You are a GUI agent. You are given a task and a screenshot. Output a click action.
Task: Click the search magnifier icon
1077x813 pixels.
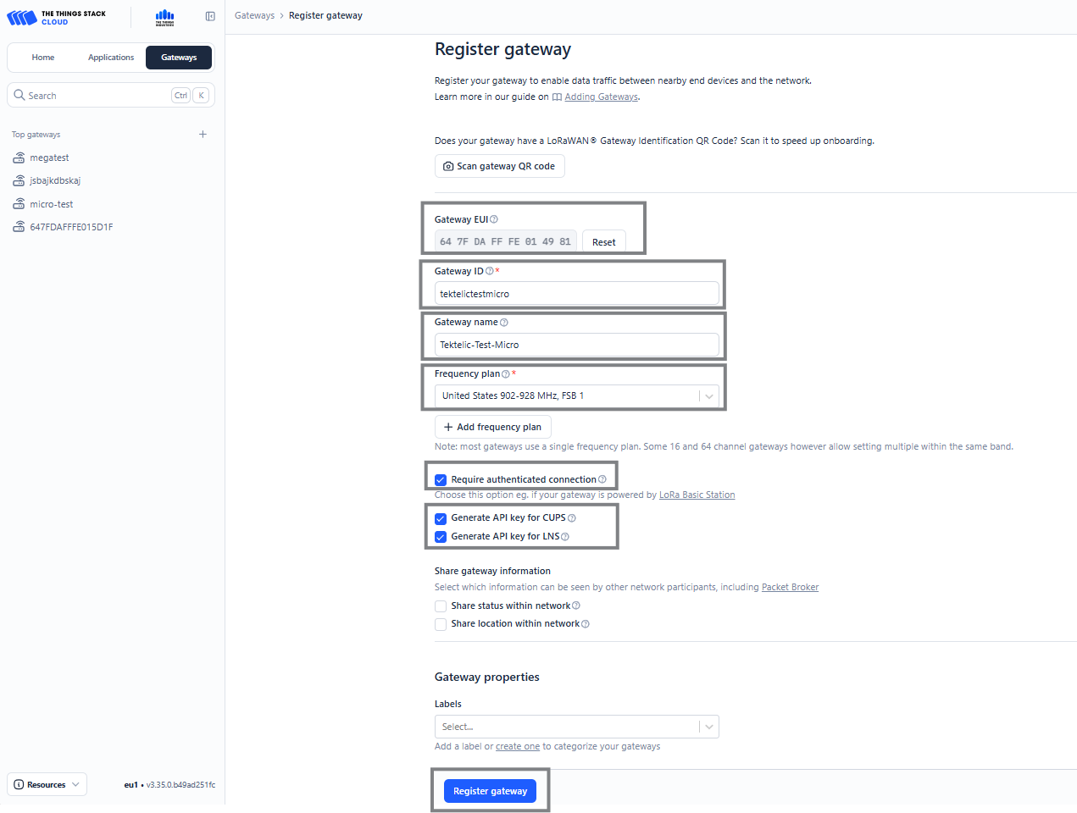pos(18,95)
